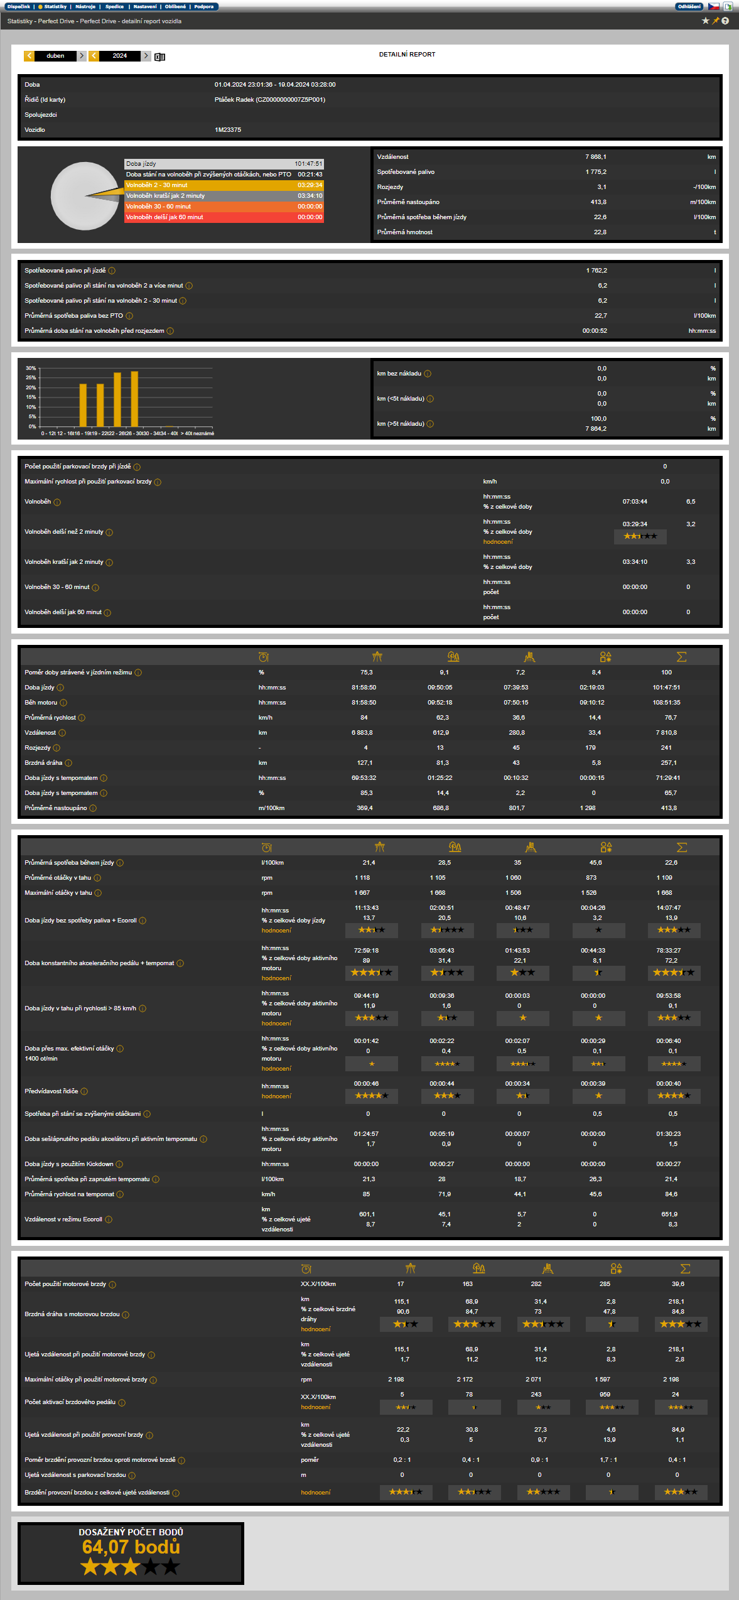Screen dimensions: 739x1600
Task: Select orange Volnoběh 2 - 30 minut legend
Action: (x=224, y=185)
